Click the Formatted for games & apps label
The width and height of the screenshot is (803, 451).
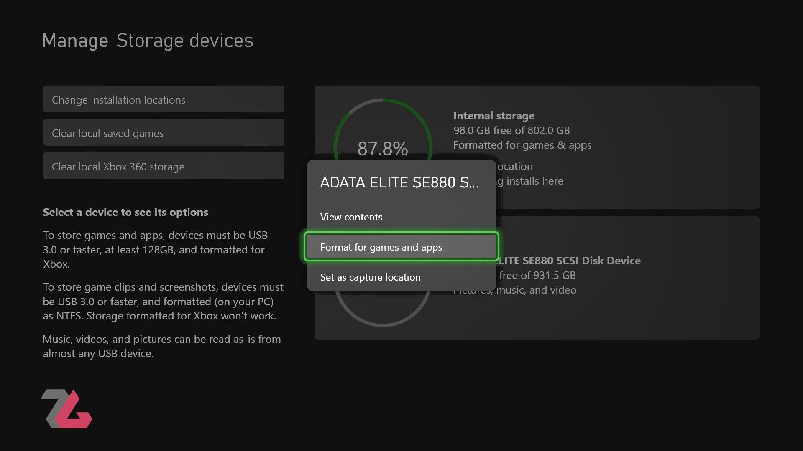pyautogui.click(x=522, y=145)
